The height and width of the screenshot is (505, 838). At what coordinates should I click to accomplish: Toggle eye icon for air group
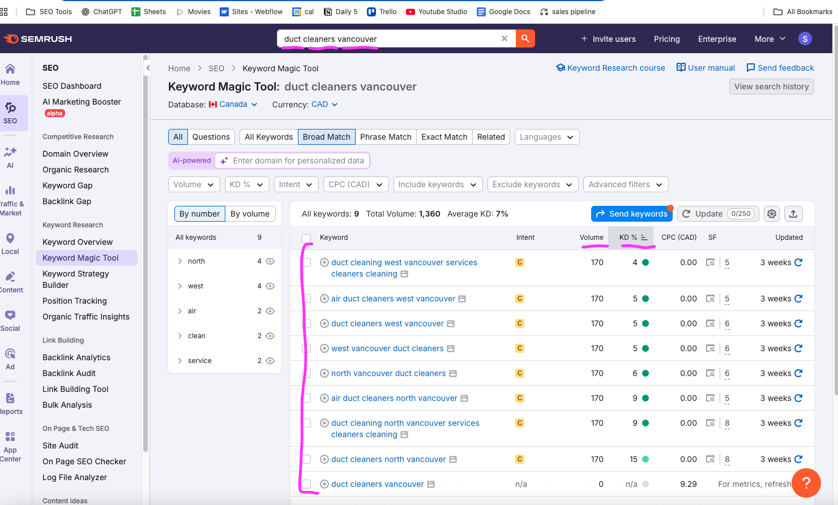tap(270, 311)
